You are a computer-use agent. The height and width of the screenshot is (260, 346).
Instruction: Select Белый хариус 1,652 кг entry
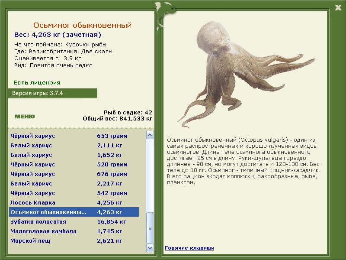(x=74, y=155)
